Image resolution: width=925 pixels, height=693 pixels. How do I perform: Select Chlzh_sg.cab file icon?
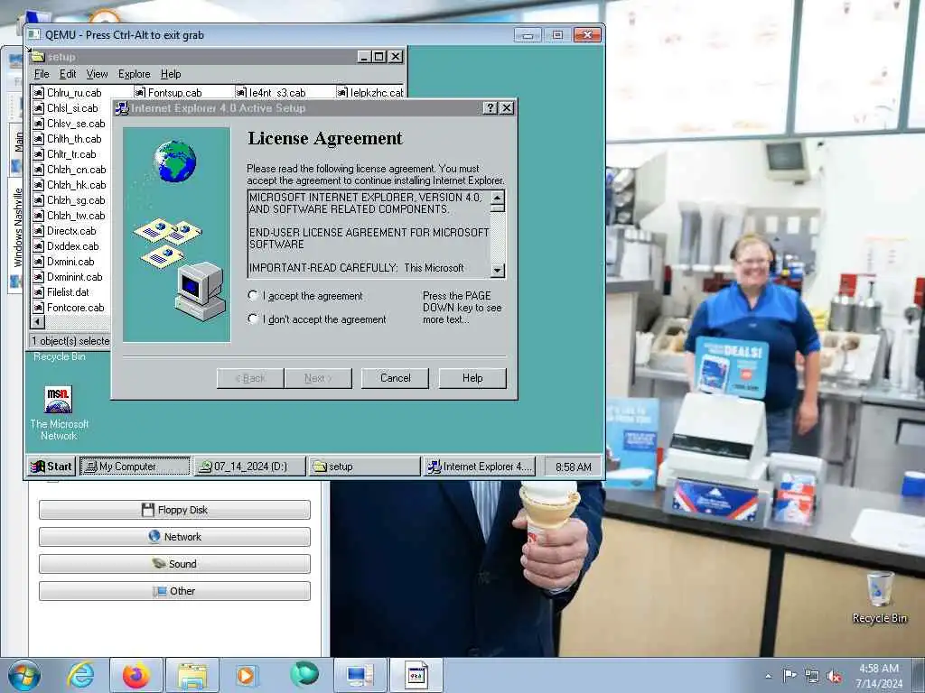click(x=38, y=199)
